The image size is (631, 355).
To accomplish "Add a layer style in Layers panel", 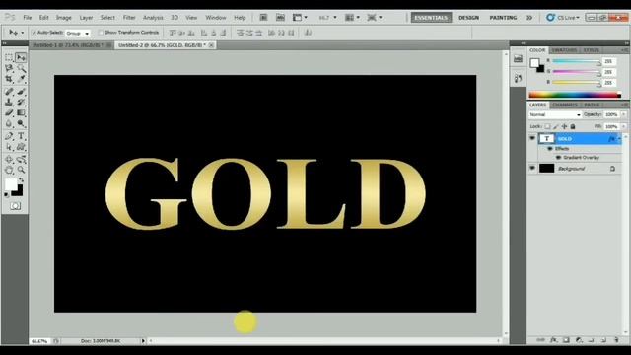I will click(x=554, y=340).
